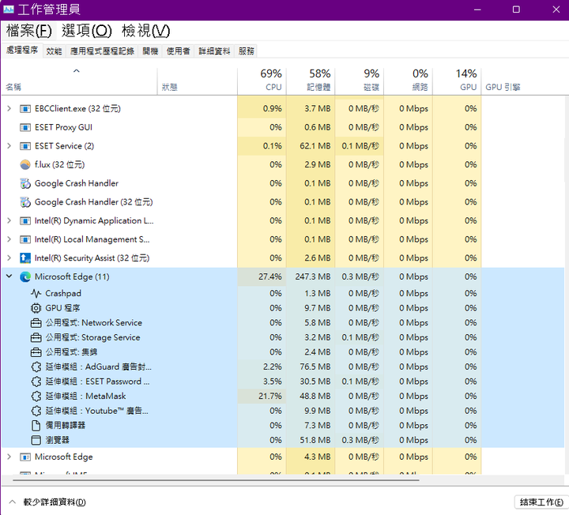Click the bottom Microsoft Edge process icon
Image resolution: width=569 pixels, height=515 pixels.
click(x=25, y=457)
